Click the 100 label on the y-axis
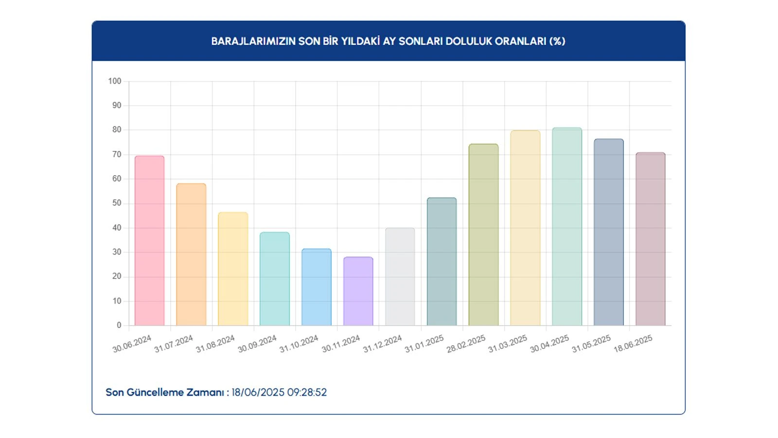The image size is (778, 438). 115,81
